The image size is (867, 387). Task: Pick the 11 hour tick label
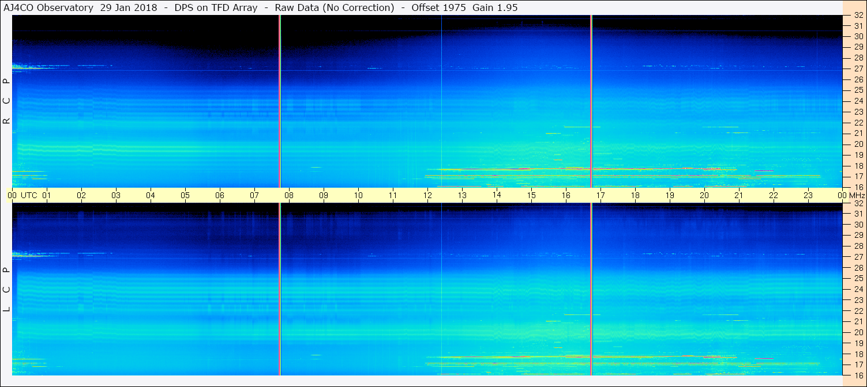pos(393,195)
